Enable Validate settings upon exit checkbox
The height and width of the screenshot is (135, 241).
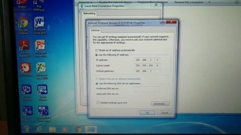98,102
